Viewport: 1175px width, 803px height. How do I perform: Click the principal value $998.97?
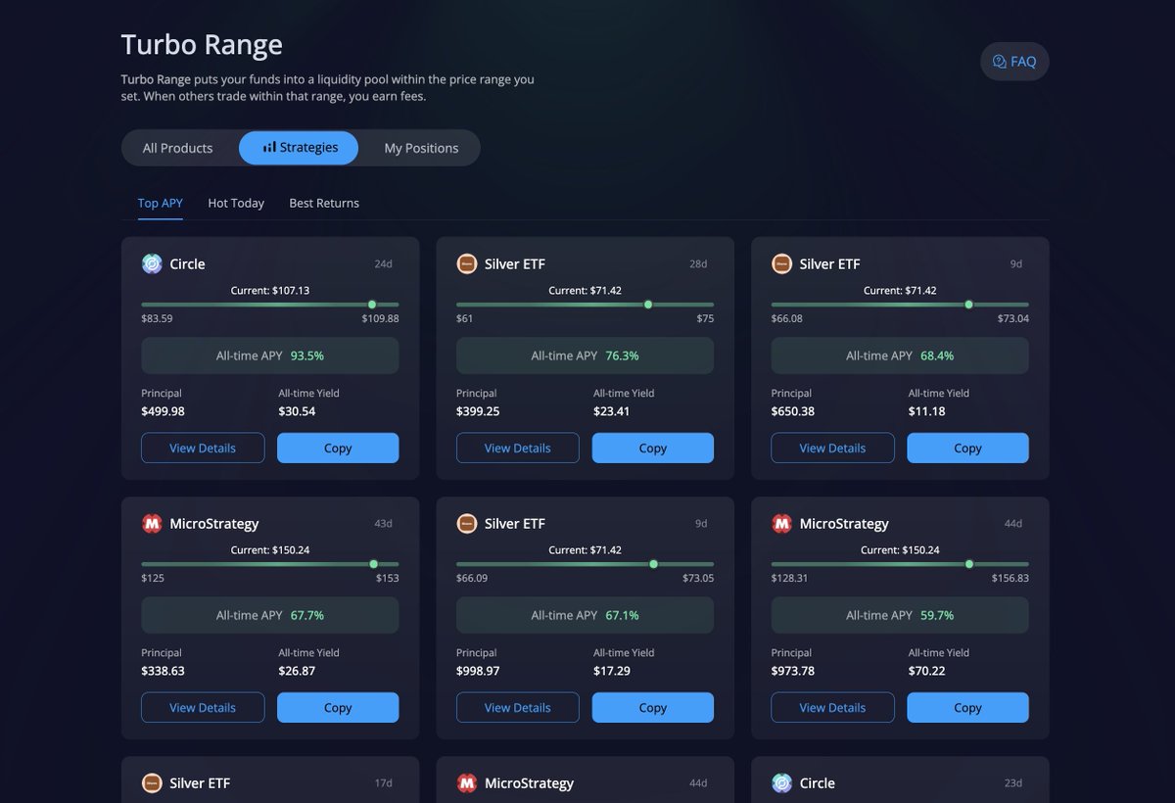click(x=478, y=671)
